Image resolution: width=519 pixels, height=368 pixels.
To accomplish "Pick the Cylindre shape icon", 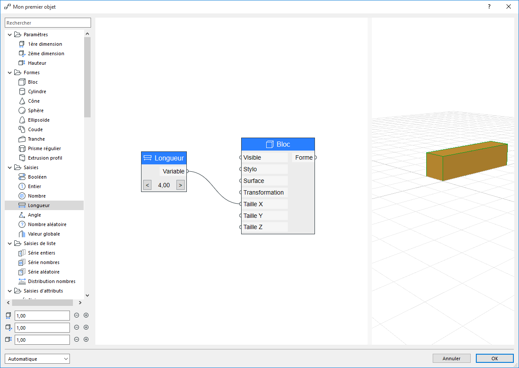I will 22,91.
